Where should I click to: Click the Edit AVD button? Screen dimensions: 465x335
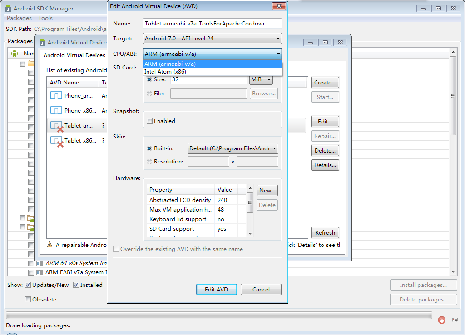(x=217, y=289)
